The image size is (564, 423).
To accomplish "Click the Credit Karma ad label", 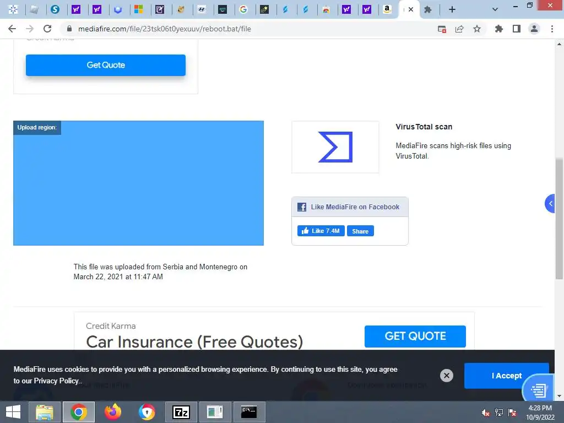I will tap(111, 326).
